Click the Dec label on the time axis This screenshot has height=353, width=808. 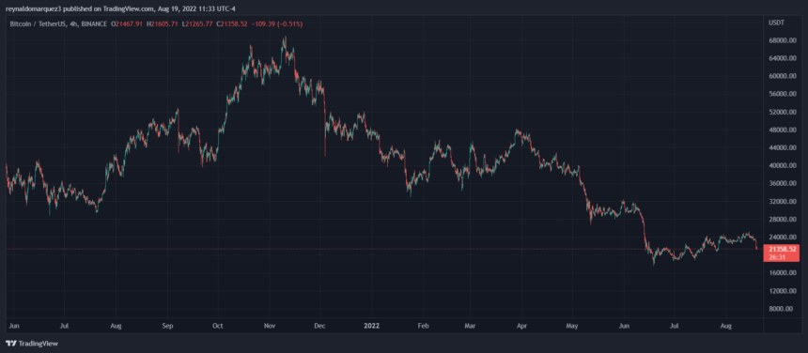pyautogui.click(x=319, y=326)
